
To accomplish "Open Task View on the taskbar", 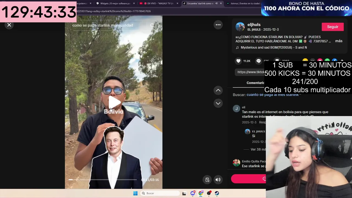I will 184,193.
